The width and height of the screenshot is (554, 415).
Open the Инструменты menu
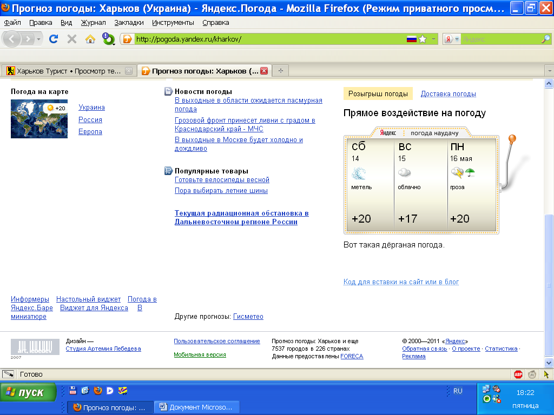coord(173,23)
